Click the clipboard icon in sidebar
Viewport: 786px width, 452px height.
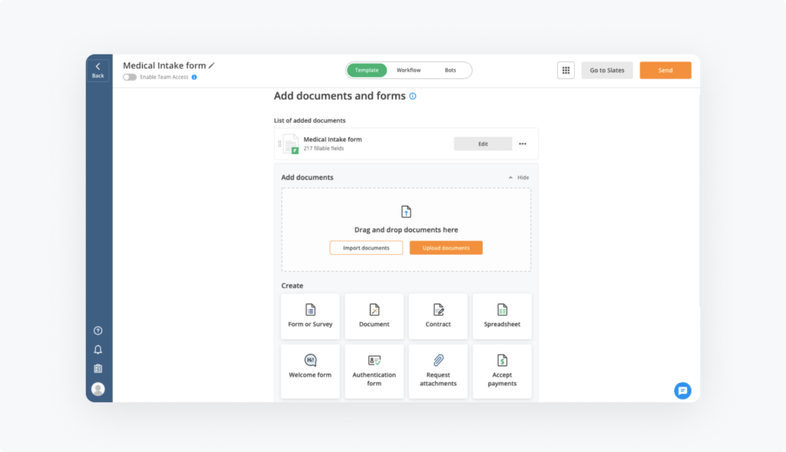tap(97, 369)
